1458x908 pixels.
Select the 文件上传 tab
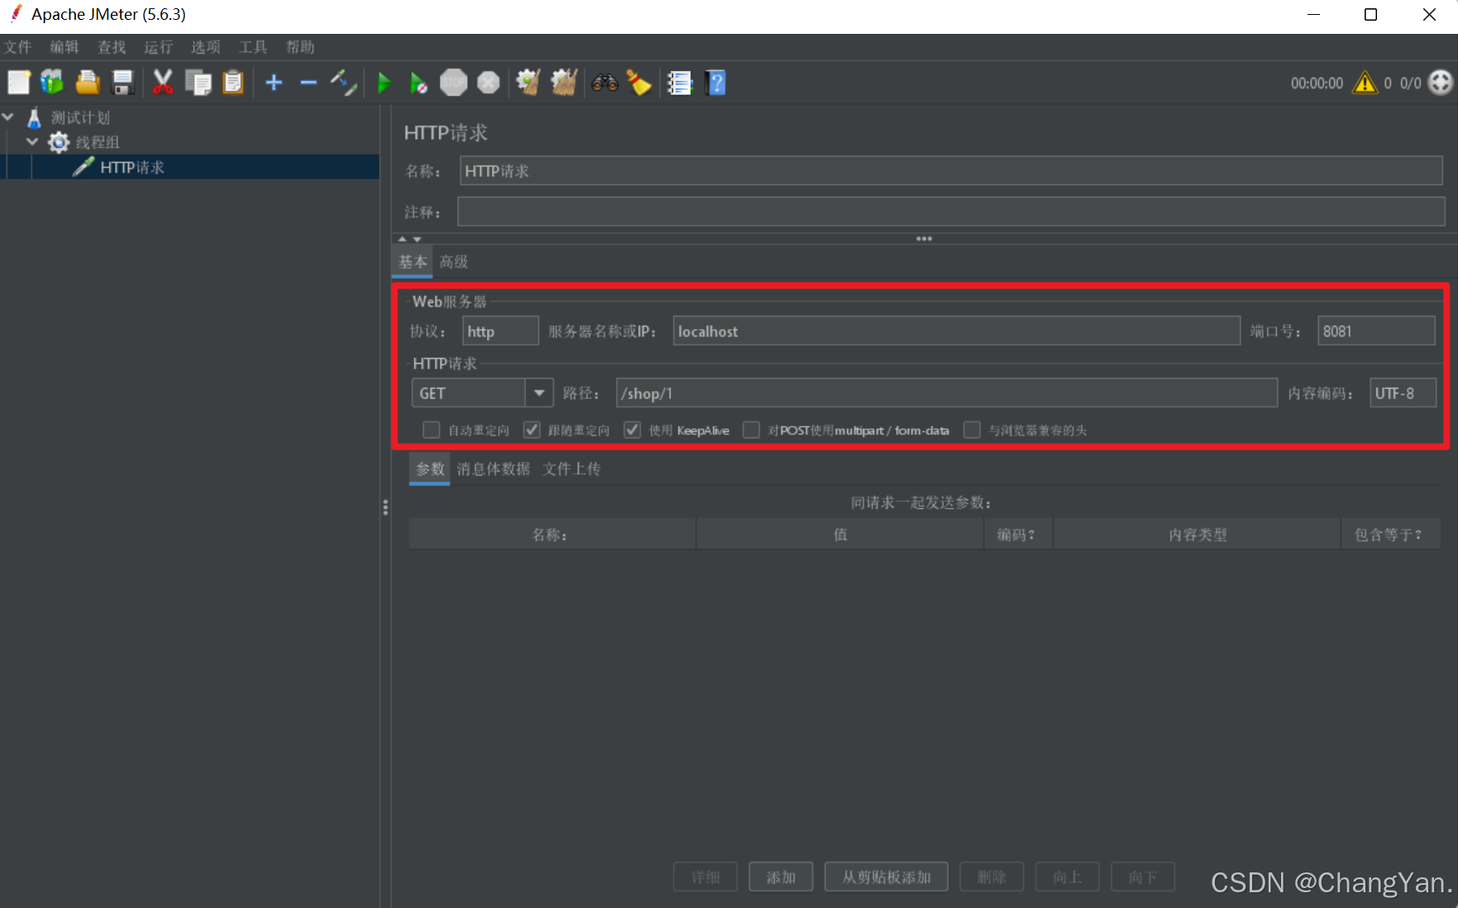click(571, 469)
